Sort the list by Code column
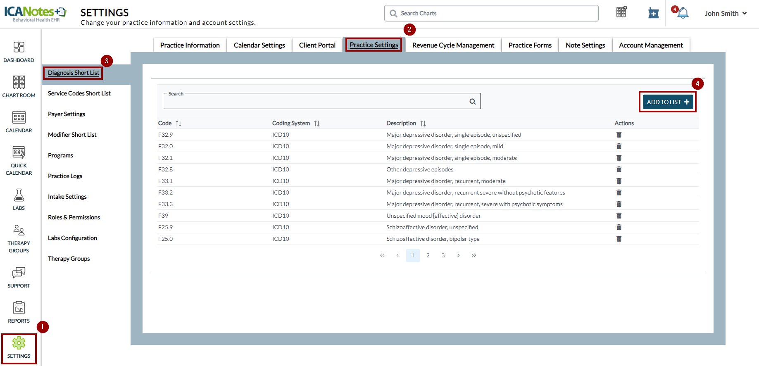The height and width of the screenshot is (366, 759). click(178, 124)
